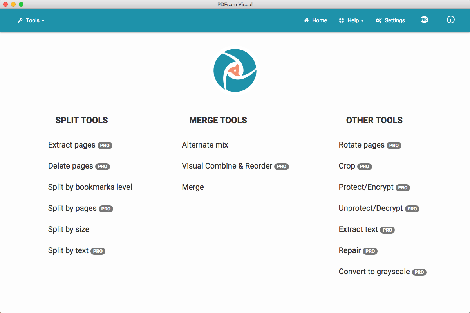The image size is (470, 313).
Task: Click the PRO badge beside Convert to grayscale
Action: click(419, 272)
